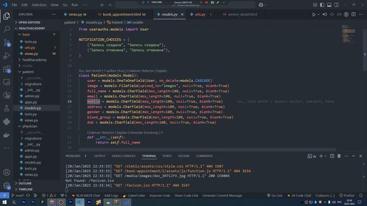Click BLACKBOX Chat in status bar

(85, 196)
